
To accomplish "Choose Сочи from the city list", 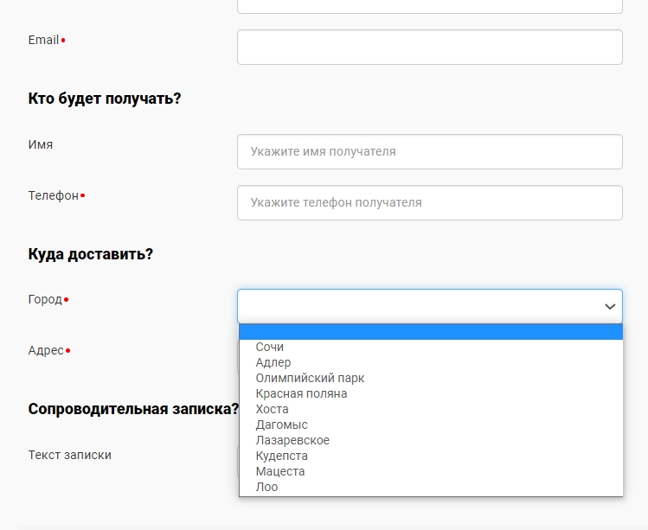I will pos(270,347).
